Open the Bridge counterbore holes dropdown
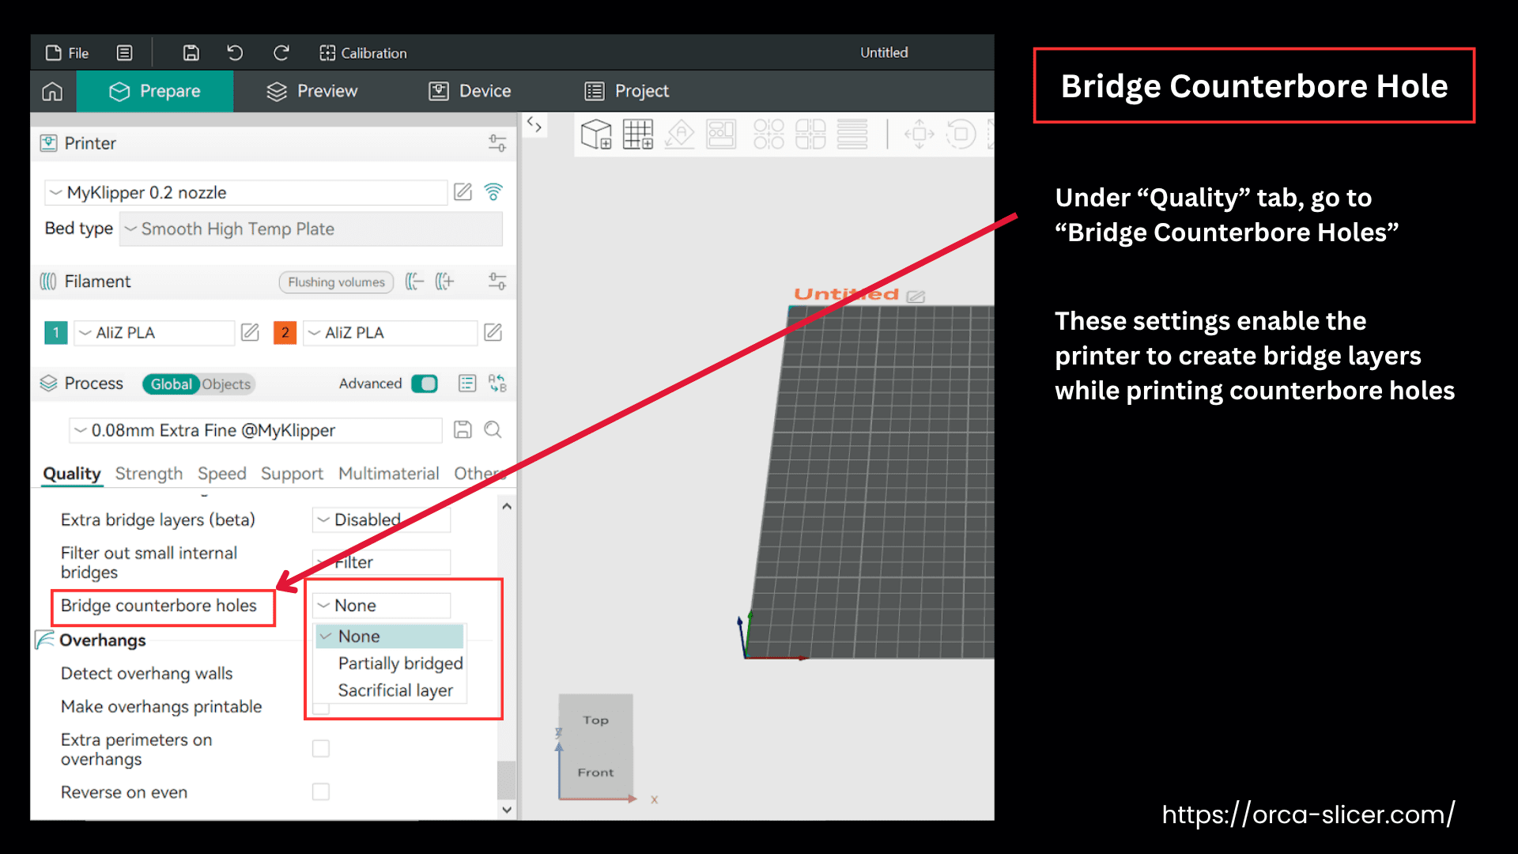1518x854 pixels. coord(382,606)
